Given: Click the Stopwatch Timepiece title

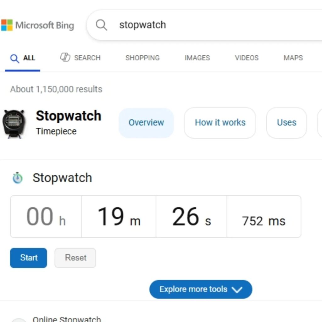Looking at the screenshot, I should coord(69,116).
